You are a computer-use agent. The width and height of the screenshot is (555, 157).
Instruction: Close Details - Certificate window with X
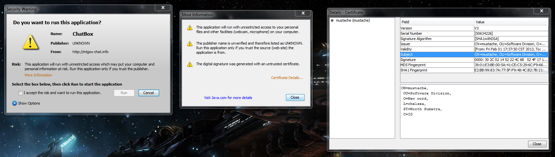542,11
